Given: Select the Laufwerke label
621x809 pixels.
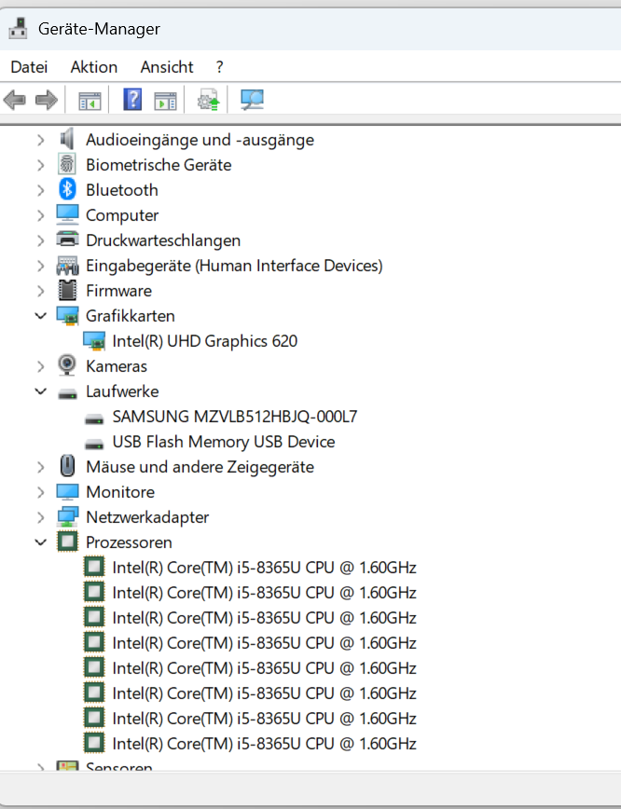Looking at the screenshot, I should pyautogui.click(x=122, y=391).
